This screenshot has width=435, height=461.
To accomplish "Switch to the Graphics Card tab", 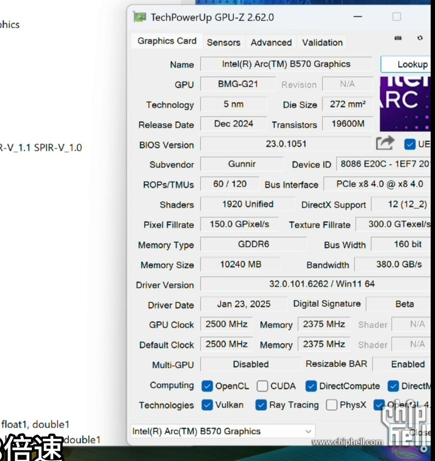I will point(167,41).
